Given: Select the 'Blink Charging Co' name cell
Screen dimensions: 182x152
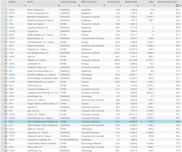Looking at the screenshot, I should [x=43, y=10].
